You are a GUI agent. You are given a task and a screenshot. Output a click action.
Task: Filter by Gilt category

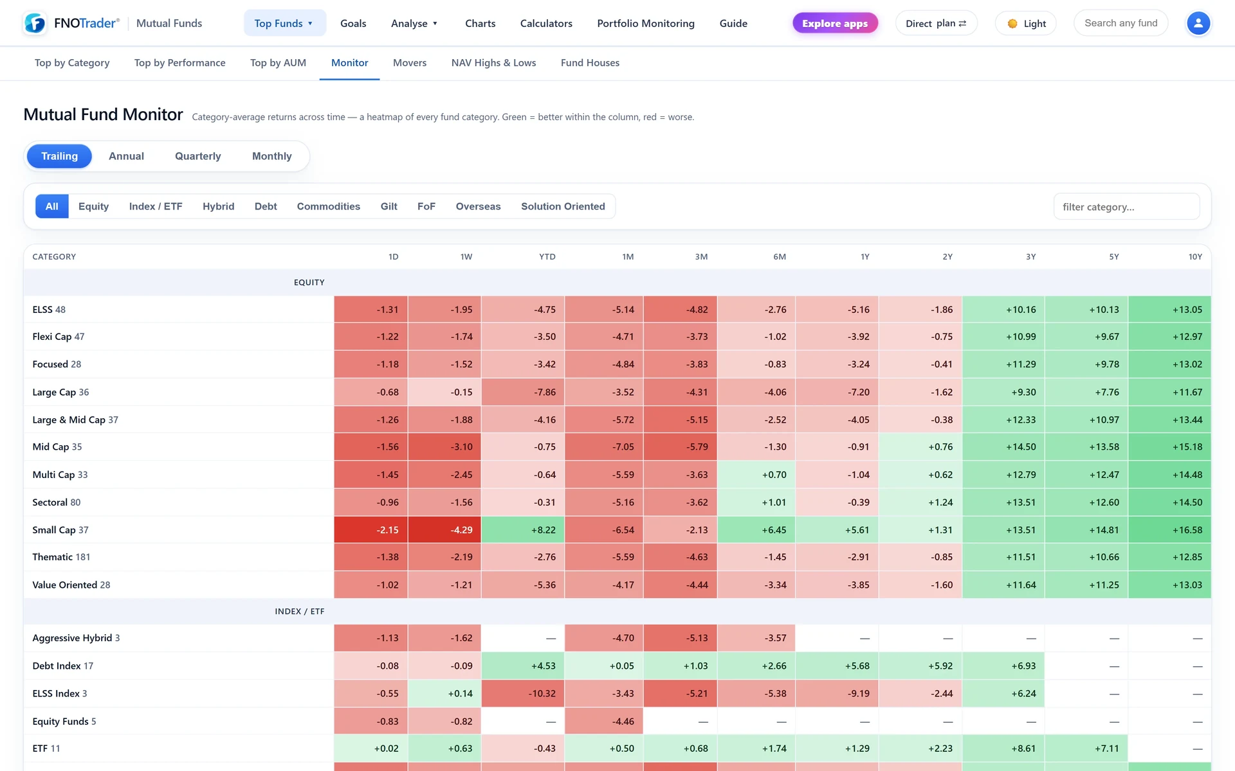tap(389, 206)
